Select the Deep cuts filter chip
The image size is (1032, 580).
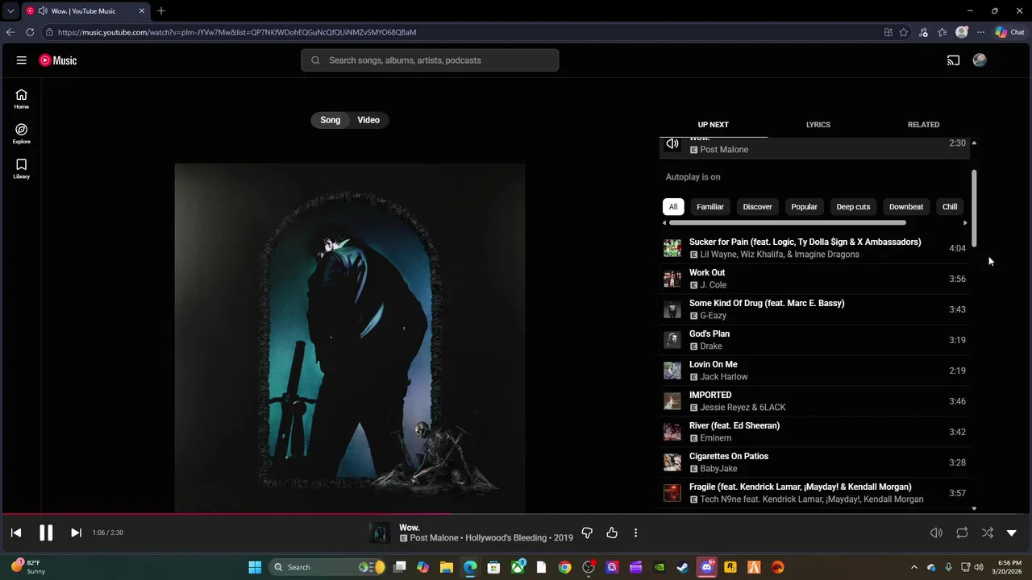coord(853,207)
